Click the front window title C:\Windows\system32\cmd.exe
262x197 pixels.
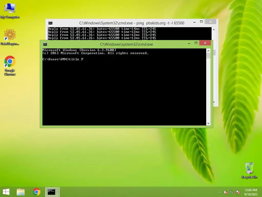126,44
